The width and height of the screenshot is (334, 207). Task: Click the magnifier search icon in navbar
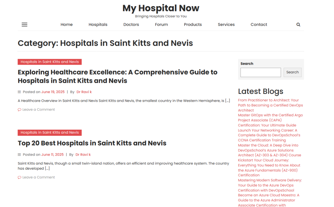(x=298, y=25)
